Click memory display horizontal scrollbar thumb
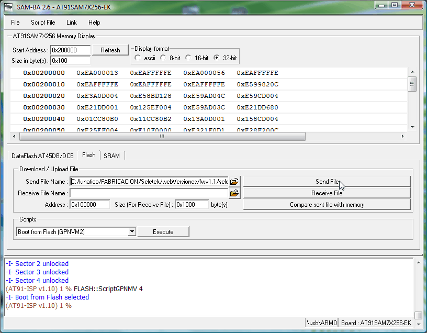The width and height of the screenshot is (427, 333). 162,136
